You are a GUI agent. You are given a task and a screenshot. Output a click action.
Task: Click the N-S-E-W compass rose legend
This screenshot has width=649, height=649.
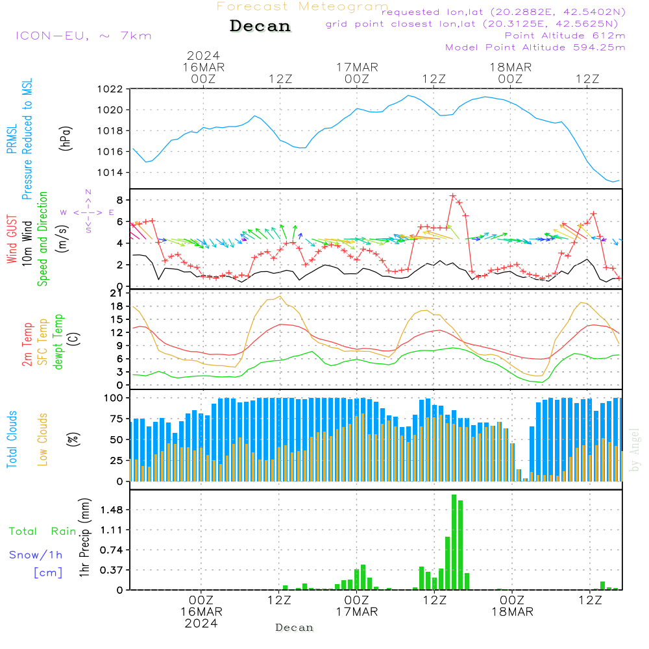point(88,212)
